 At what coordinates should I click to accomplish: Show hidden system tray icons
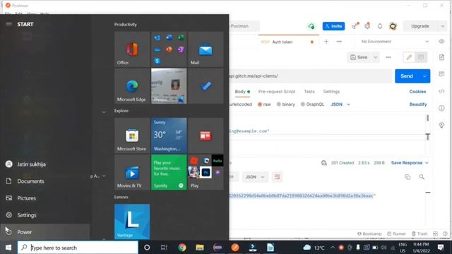[333, 248]
